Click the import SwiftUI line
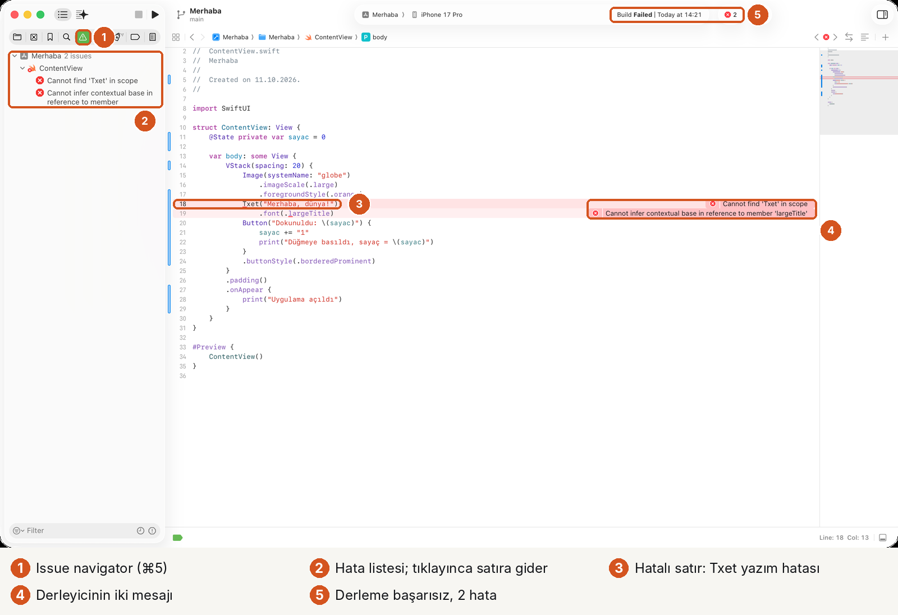Screen dimensions: 898x615 click(221, 108)
